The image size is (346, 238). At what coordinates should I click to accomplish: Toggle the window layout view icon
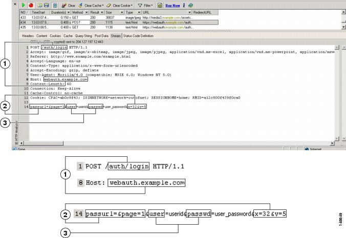(x=55, y=5)
